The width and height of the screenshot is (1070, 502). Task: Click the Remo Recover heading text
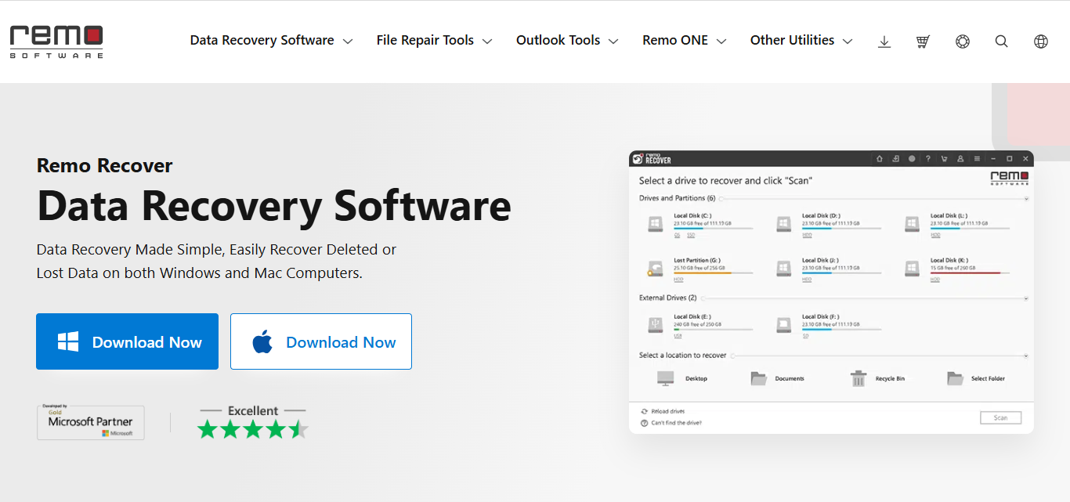pos(104,165)
